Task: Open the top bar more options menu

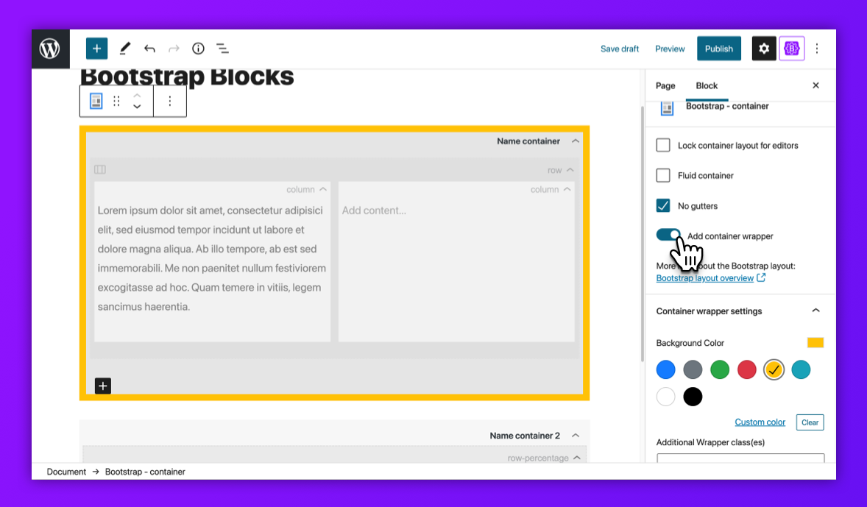Action: pos(817,49)
